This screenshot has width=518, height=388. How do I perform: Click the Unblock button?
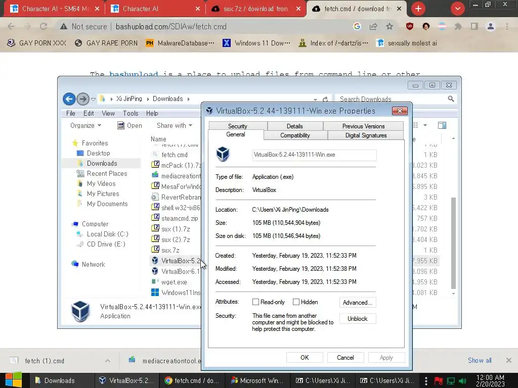358,319
